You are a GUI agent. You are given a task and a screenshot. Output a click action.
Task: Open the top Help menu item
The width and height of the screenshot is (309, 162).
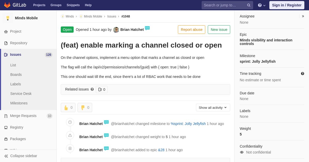88,5
